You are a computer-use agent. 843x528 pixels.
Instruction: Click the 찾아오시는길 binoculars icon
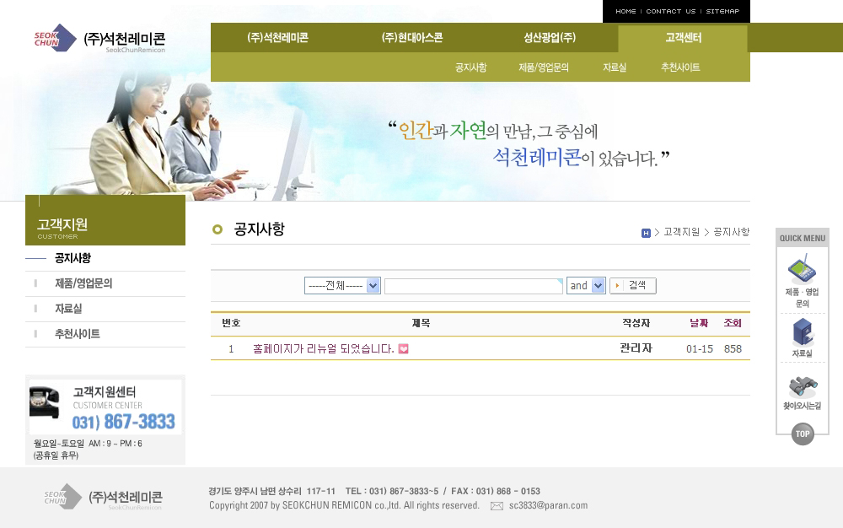pyautogui.click(x=802, y=387)
